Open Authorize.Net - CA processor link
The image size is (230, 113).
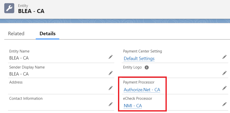[x=142, y=89]
